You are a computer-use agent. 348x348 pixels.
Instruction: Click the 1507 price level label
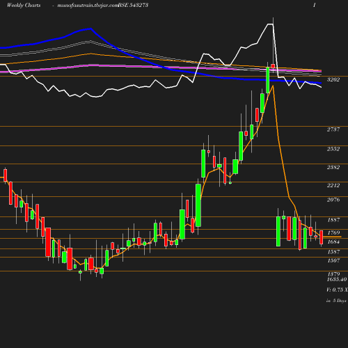pyautogui.click(x=333, y=261)
